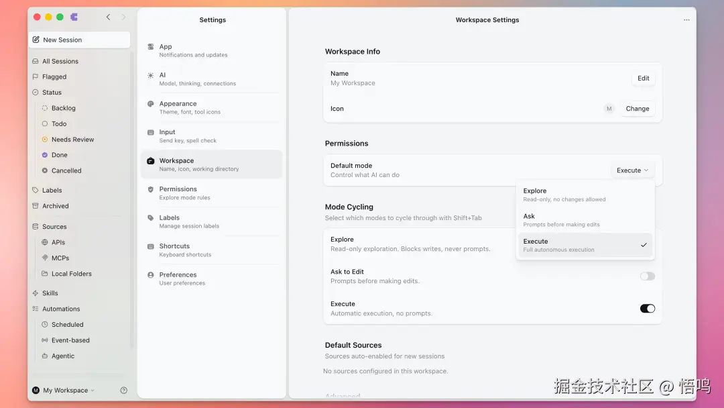Image resolution: width=724 pixels, height=408 pixels.
Task: Open the Shortcuts settings section
Action: tap(212, 250)
